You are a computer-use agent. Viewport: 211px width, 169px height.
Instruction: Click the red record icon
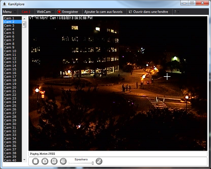pyautogui.click(x=59, y=12)
